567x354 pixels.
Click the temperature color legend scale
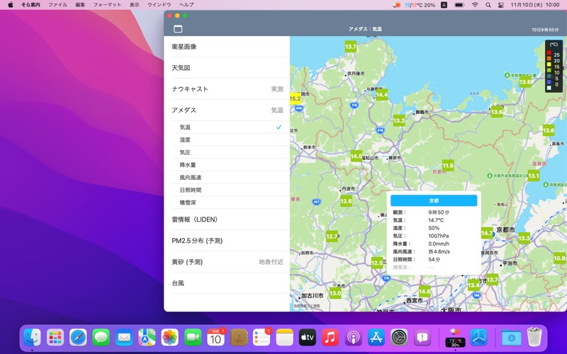[x=554, y=66]
